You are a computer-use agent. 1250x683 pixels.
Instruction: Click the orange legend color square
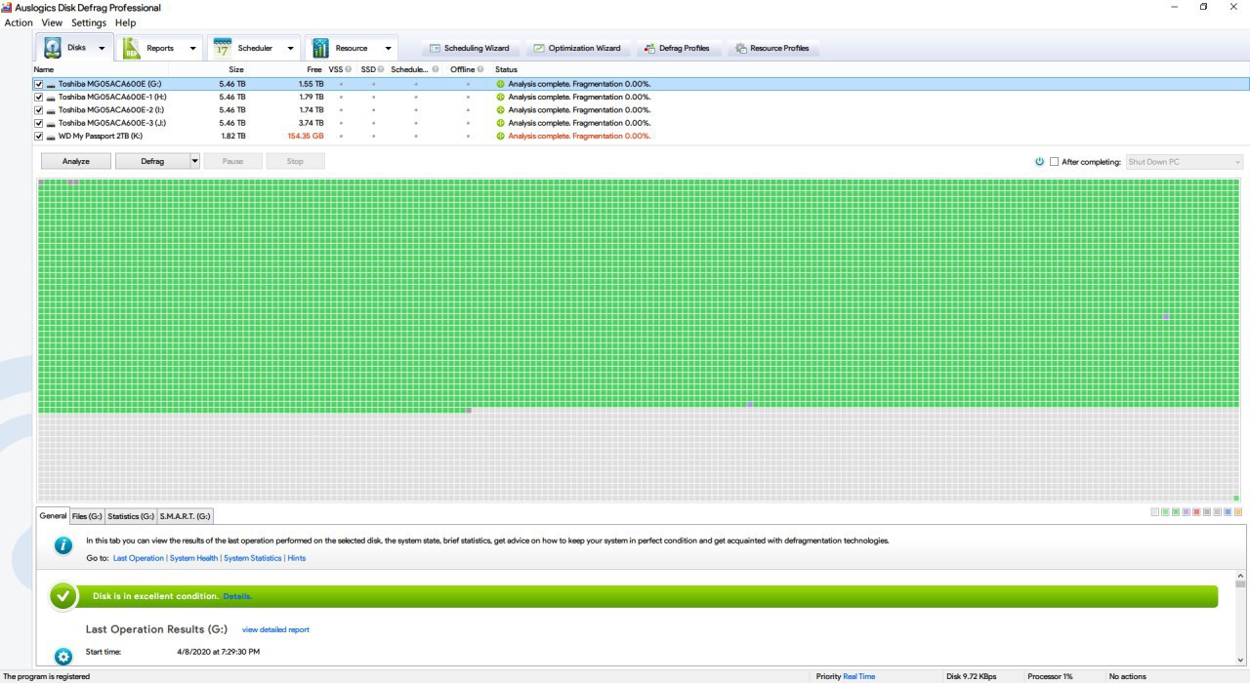[1238, 512]
